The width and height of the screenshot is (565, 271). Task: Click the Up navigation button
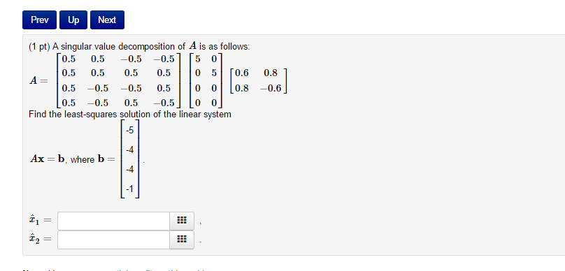[73, 20]
